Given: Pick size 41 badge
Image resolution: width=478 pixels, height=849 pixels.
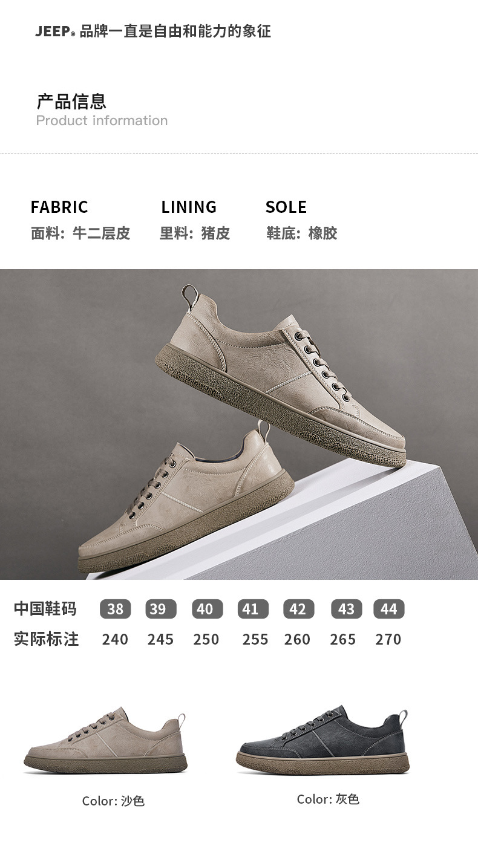Looking at the screenshot, I should click(253, 609).
